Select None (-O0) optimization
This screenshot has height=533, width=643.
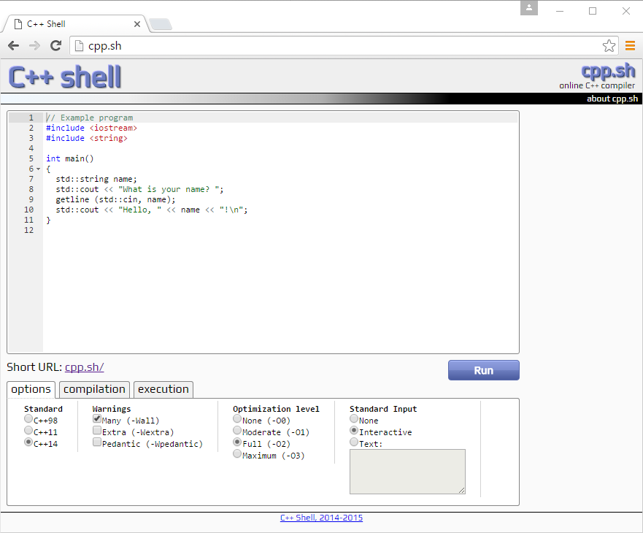click(x=237, y=418)
